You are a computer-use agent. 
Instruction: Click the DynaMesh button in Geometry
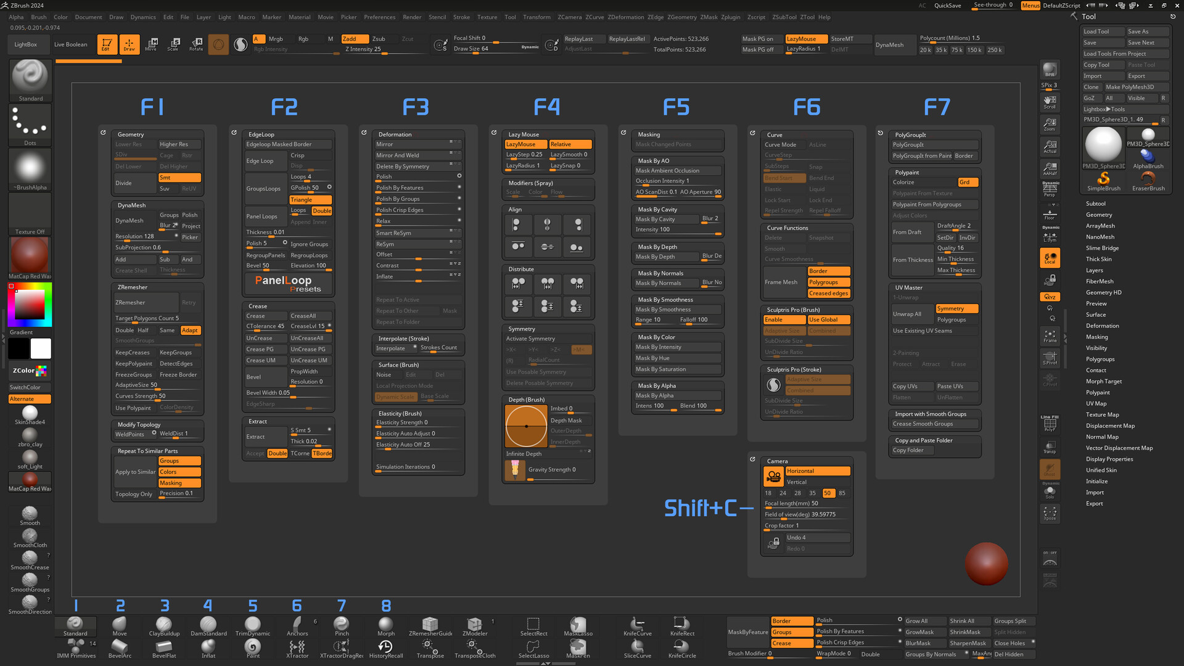click(134, 221)
